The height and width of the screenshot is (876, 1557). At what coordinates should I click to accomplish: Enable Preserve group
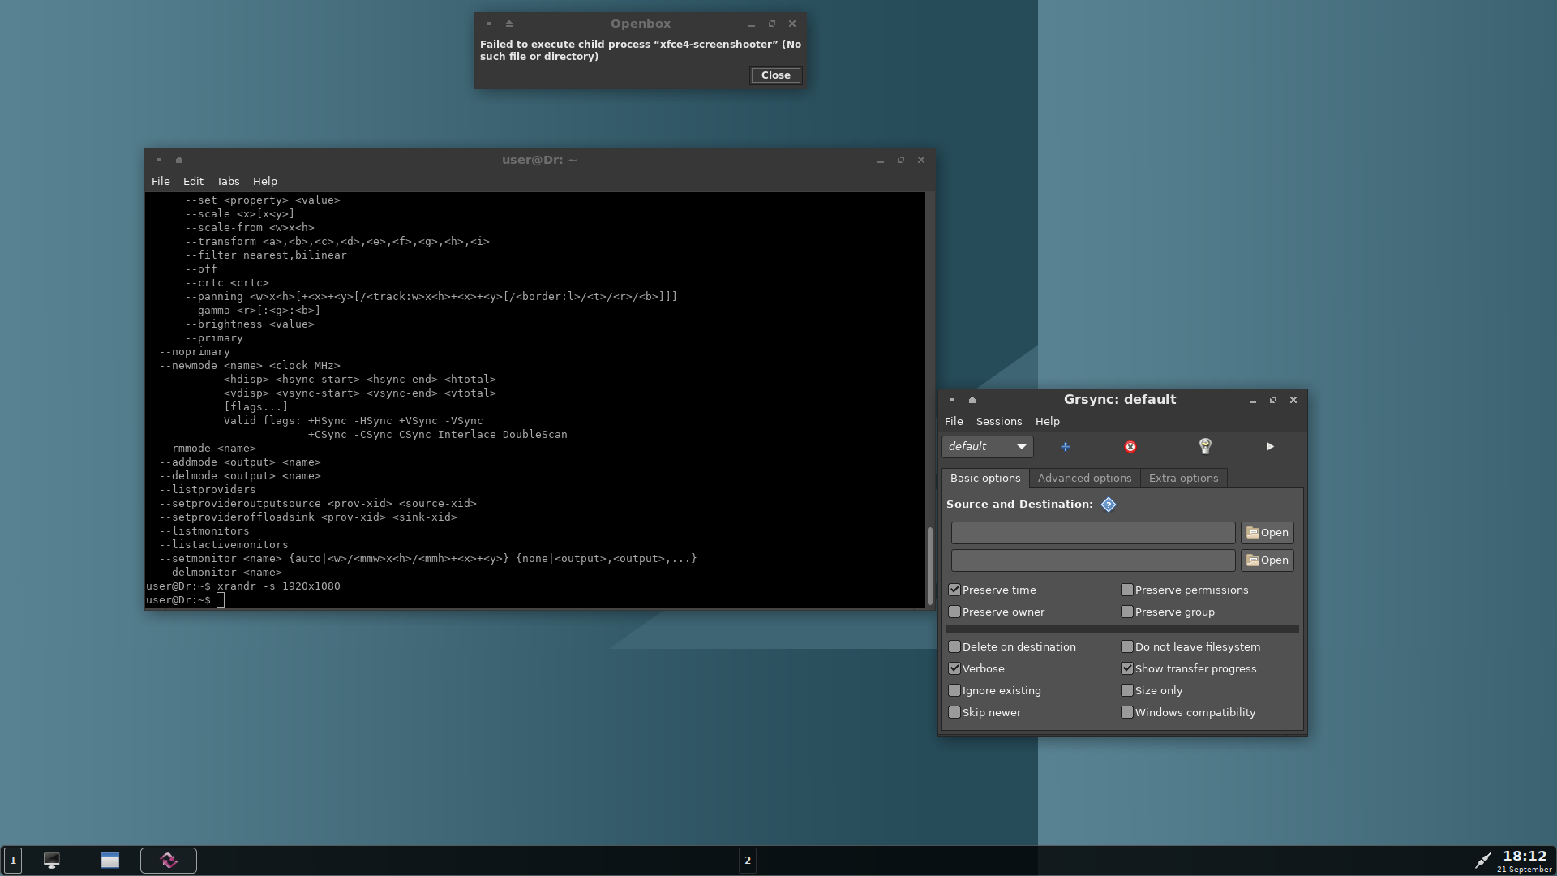click(1127, 612)
